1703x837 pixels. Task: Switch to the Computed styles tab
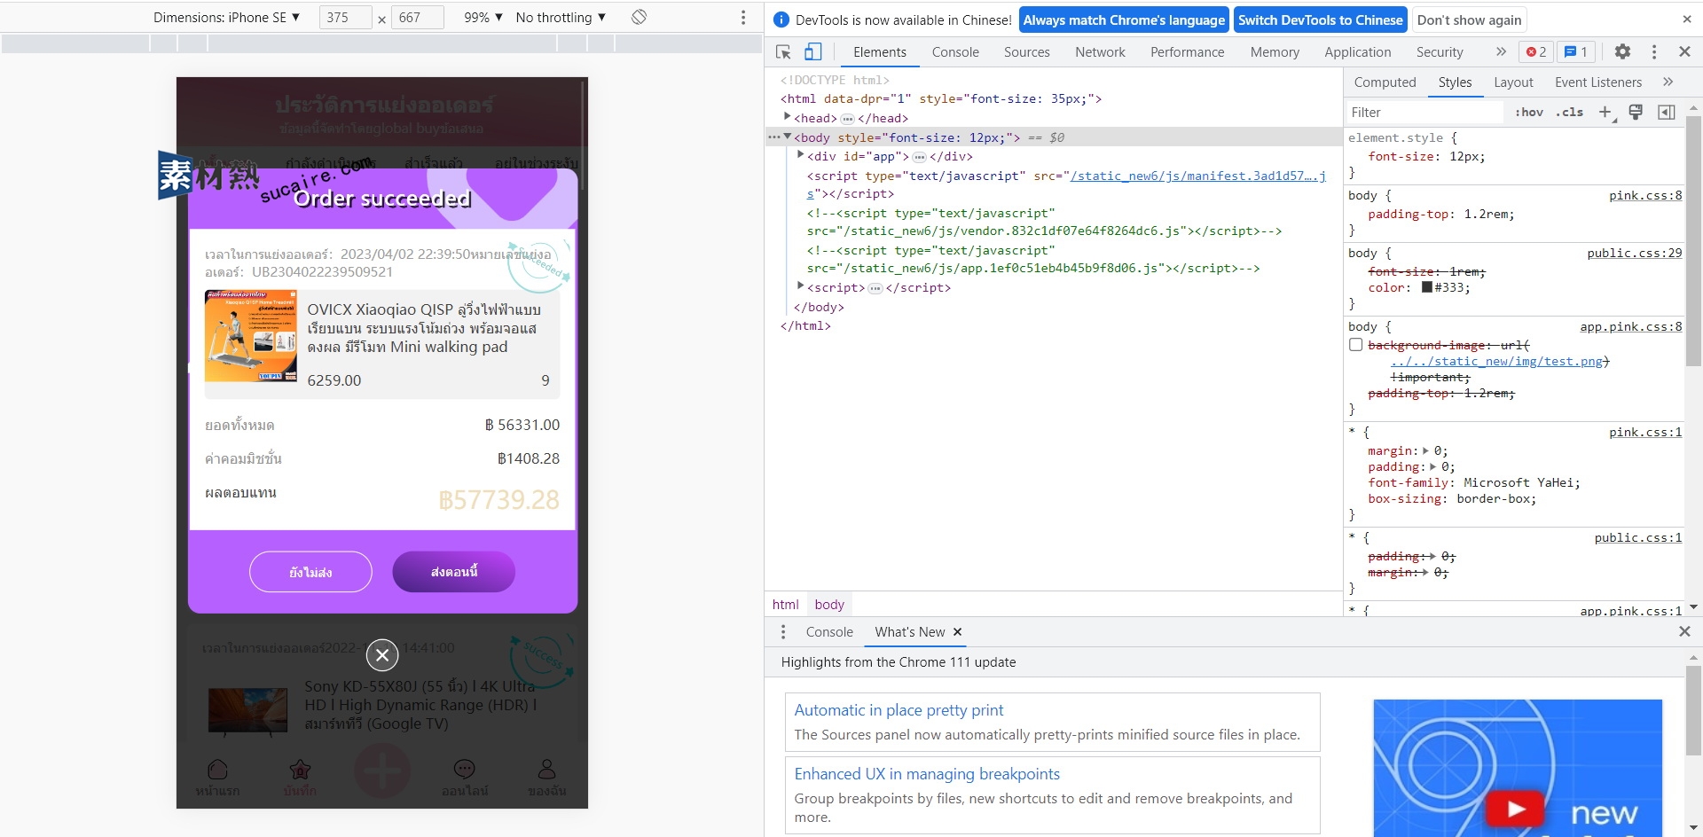1385,82
